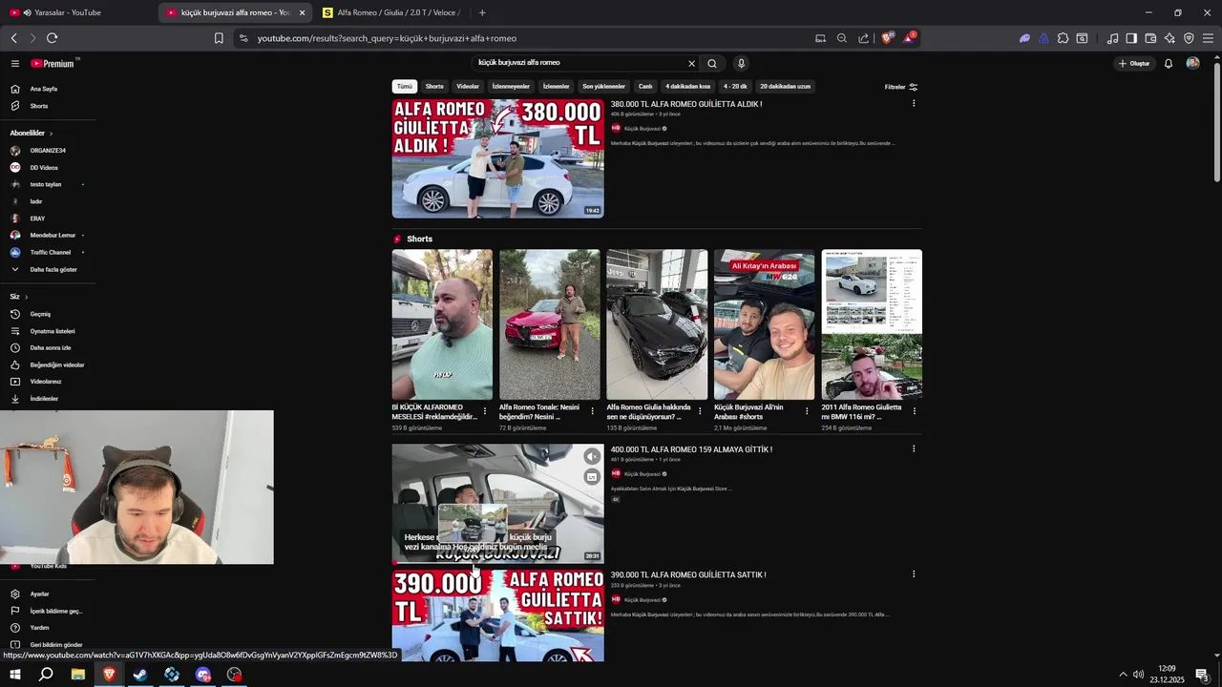Reload the page in the browser
Image resolution: width=1222 pixels, height=687 pixels.
[x=52, y=38]
